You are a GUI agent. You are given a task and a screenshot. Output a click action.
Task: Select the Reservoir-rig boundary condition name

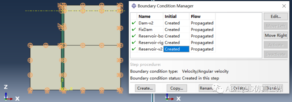tap(150, 43)
